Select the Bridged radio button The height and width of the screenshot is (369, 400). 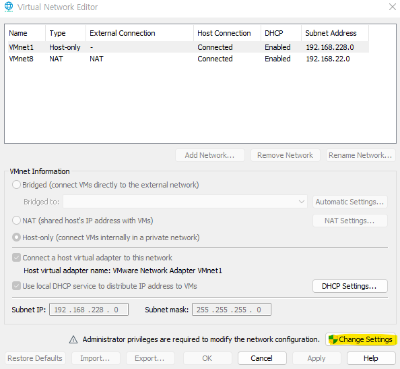click(16, 185)
